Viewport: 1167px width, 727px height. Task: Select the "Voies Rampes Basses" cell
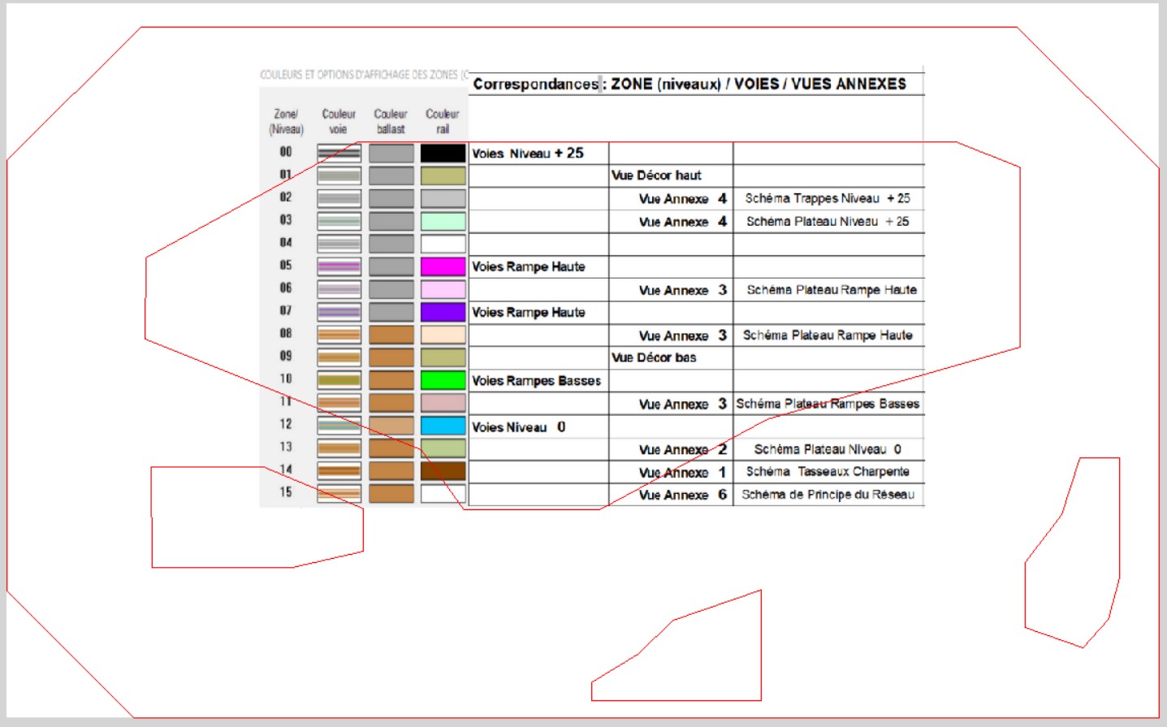538,380
